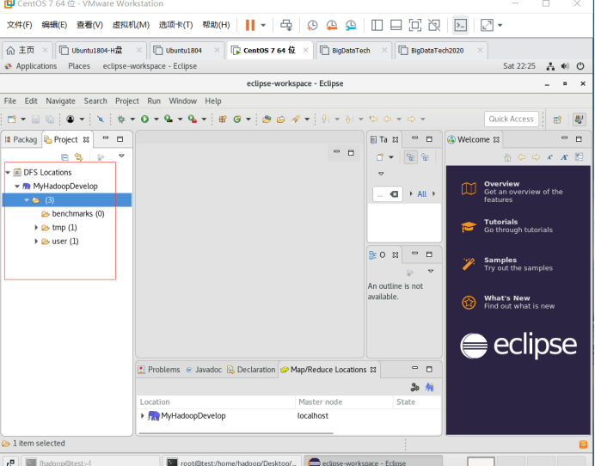Click the Search flashlight icon in toolbar
Viewport: 595px width, 466px height.
pyautogui.click(x=296, y=120)
